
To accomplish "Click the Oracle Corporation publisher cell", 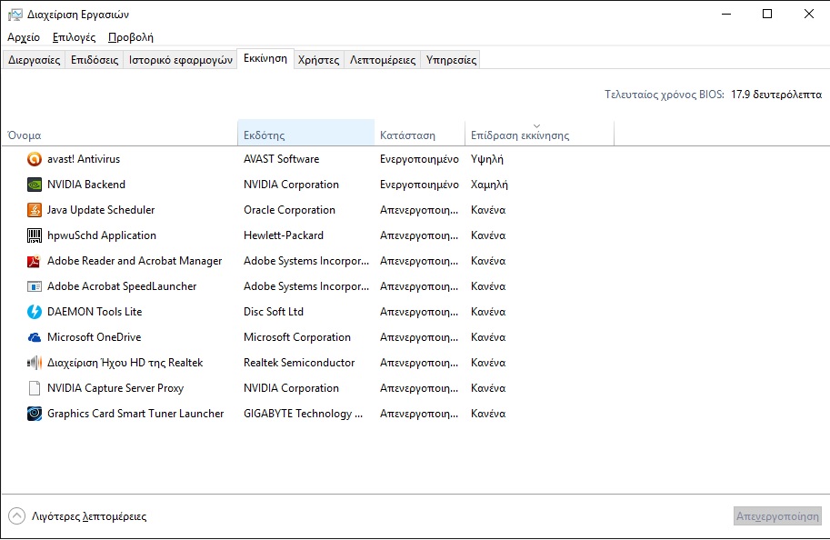I will pyautogui.click(x=290, y=210).
